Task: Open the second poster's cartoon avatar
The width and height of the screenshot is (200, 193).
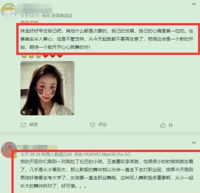Action: pos(9,150)
